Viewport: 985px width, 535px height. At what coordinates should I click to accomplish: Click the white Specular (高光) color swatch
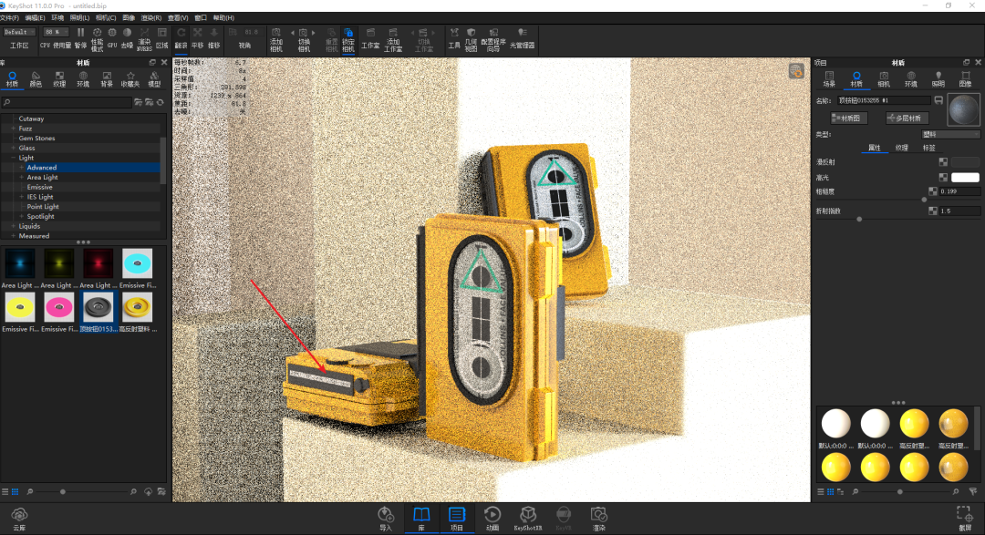(x=965, y=177)
